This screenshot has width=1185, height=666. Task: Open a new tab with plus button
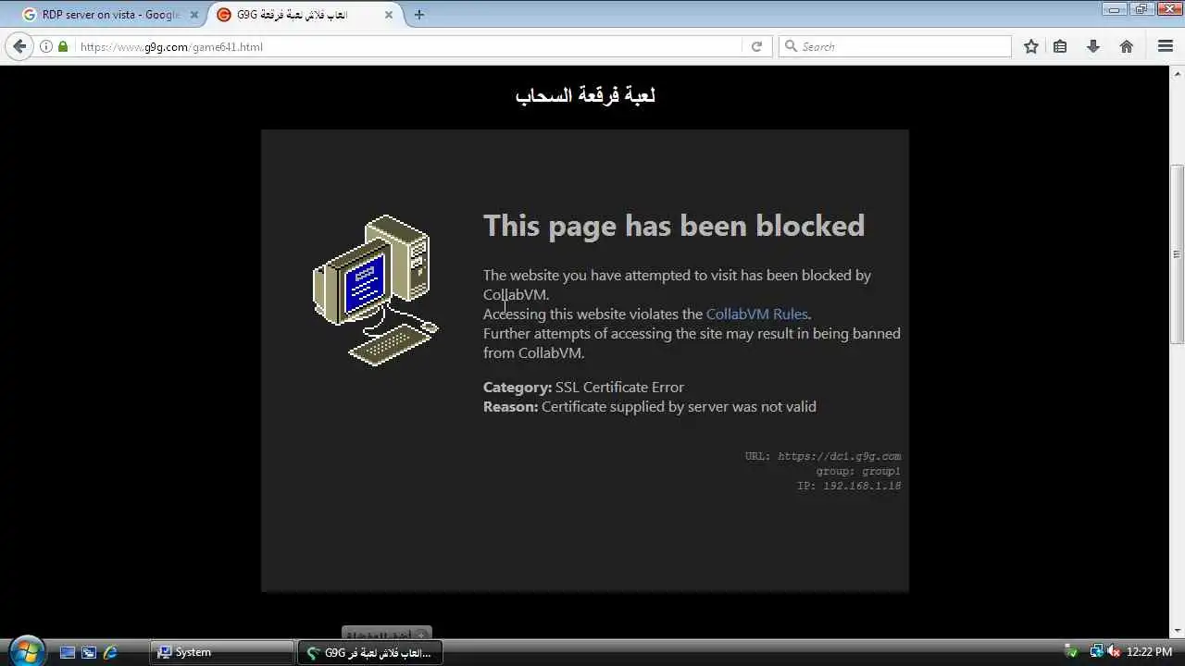(x=419, y=15)
